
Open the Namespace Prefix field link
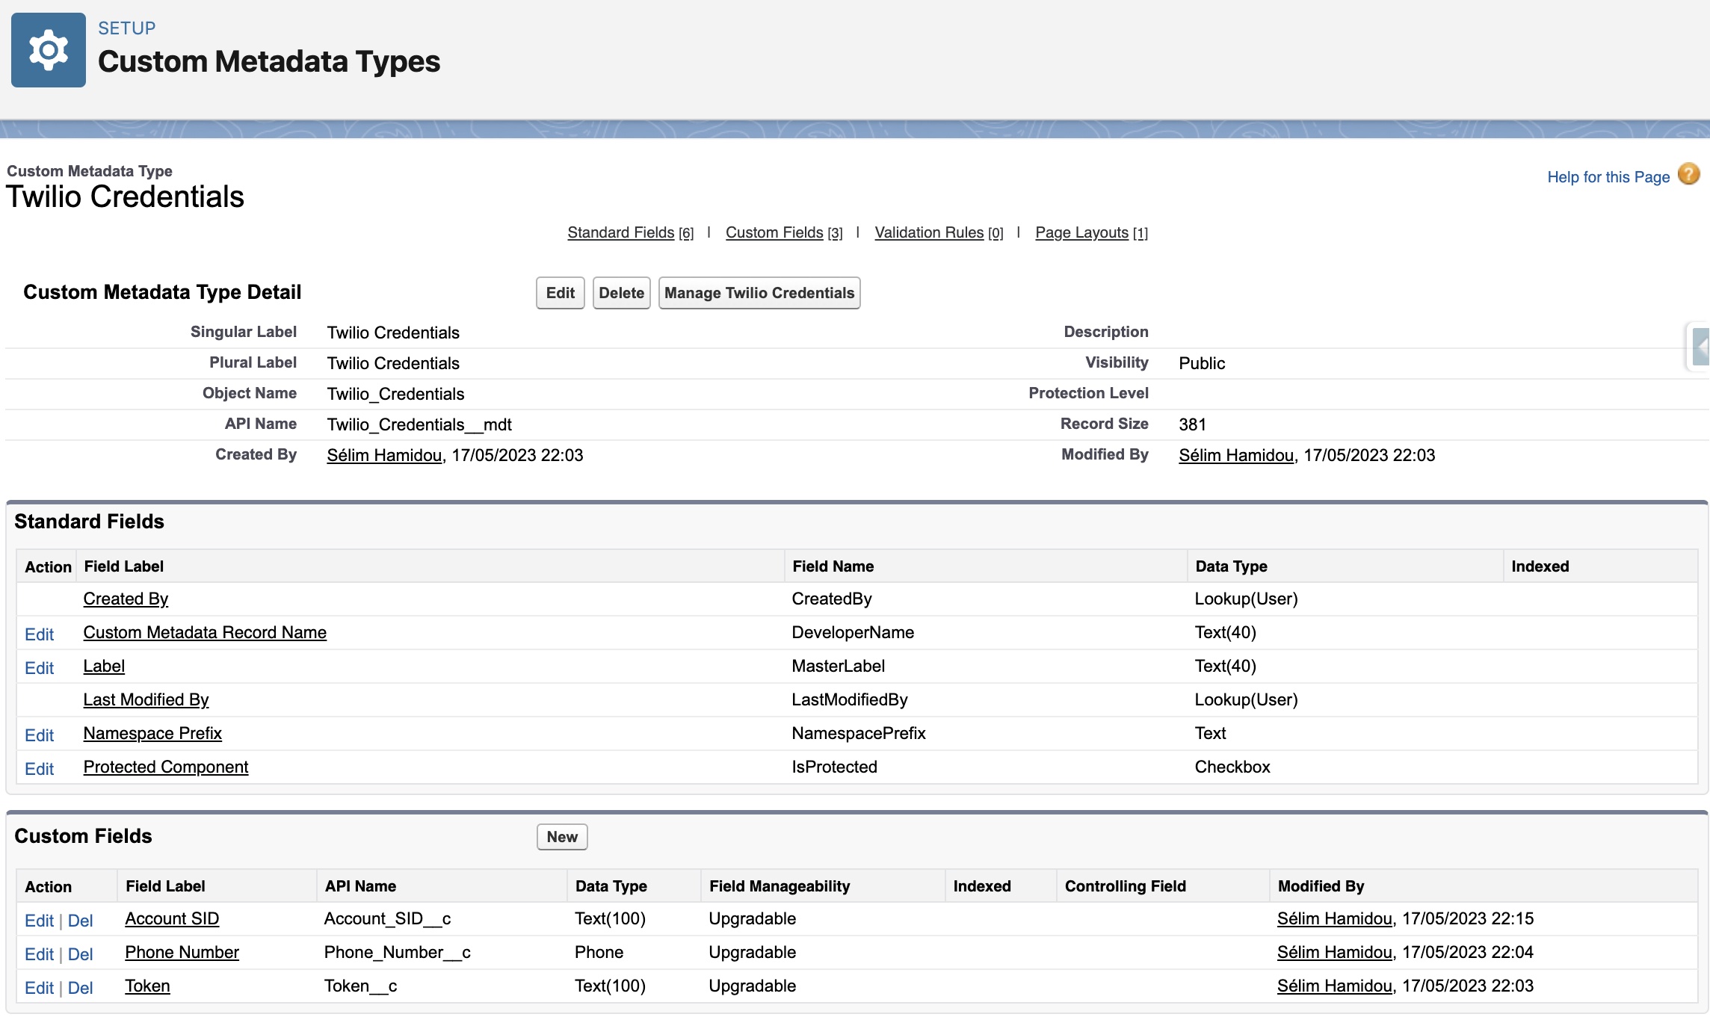tap(152, 733)
